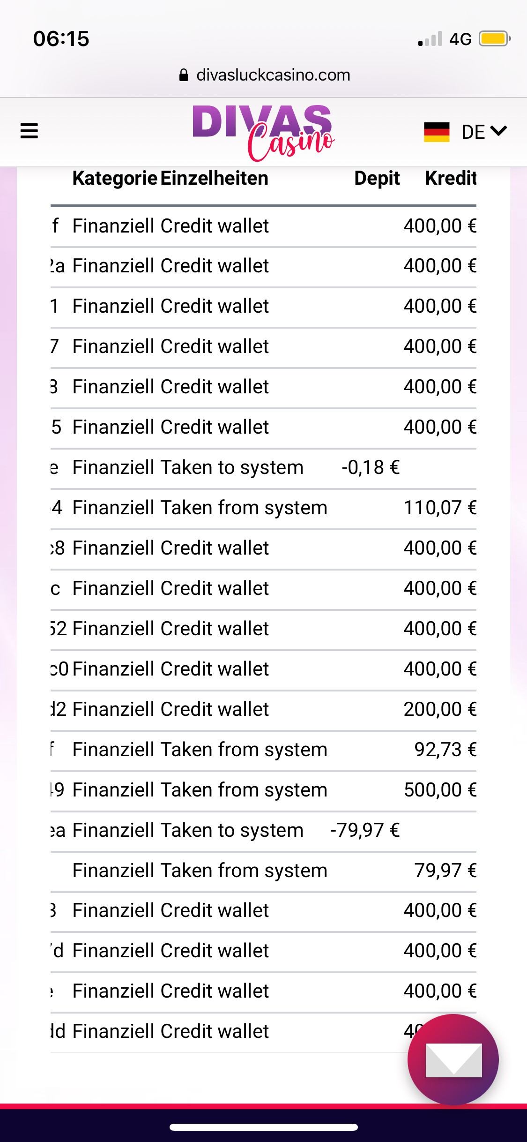The width and height of the screenshot is (527, 1142).
Task: Tap the Depit column header
Action: [377, 178]
